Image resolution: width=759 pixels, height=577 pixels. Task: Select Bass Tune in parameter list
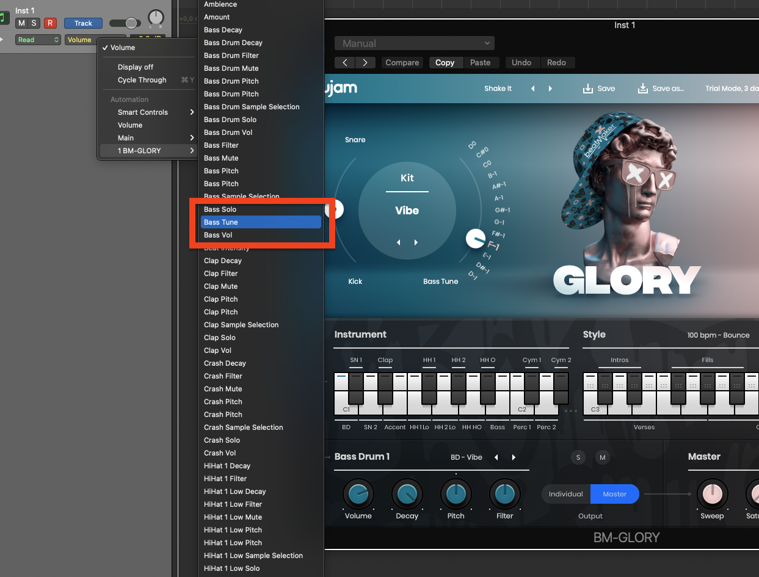click(x=261, y=222)
